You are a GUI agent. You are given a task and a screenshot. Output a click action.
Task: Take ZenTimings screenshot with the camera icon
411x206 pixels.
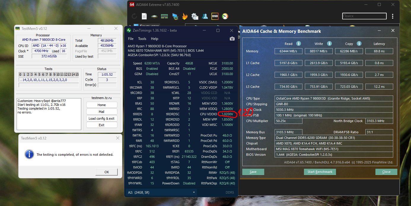pyautogui.click(x=232, y=39)
